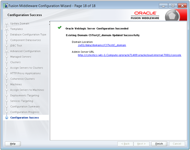This screenshot has width=190, height=150.
Task: Click 'Oracle Weblogic Server Configuration Succeeded' text
Action: [97, 29]
